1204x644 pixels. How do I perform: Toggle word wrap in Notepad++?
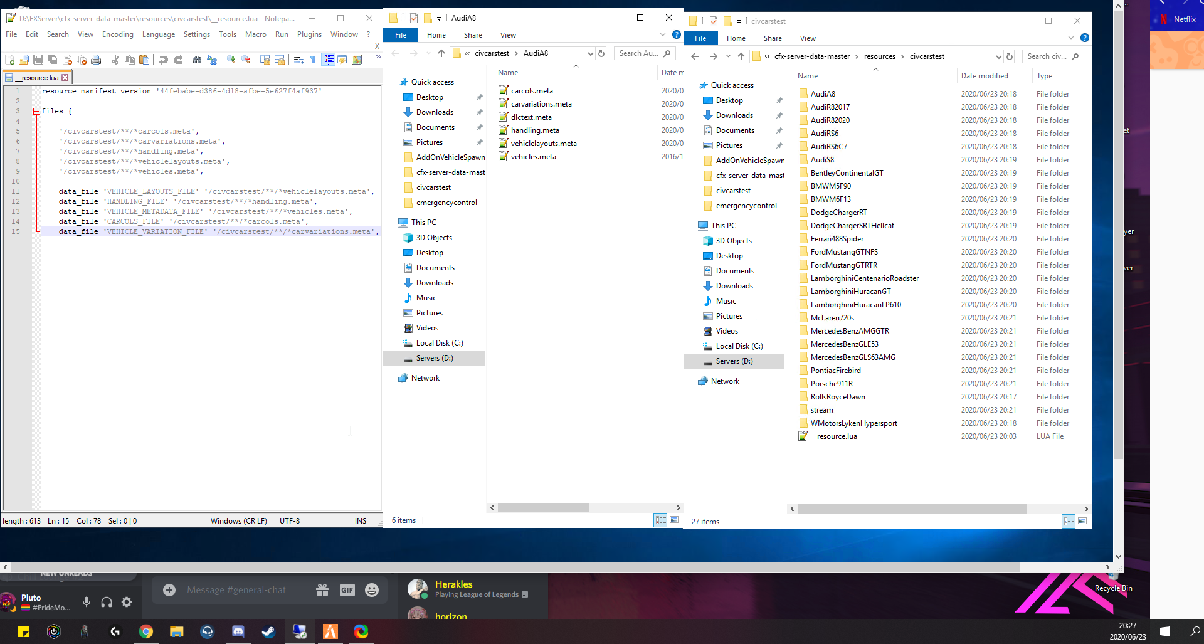click(x=299, y=60)
